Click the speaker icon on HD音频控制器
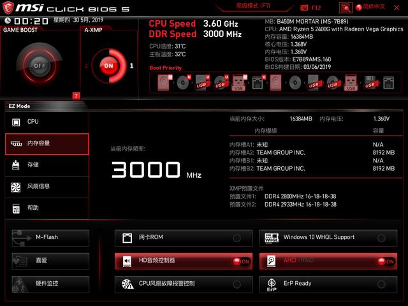 click(127, 261)
